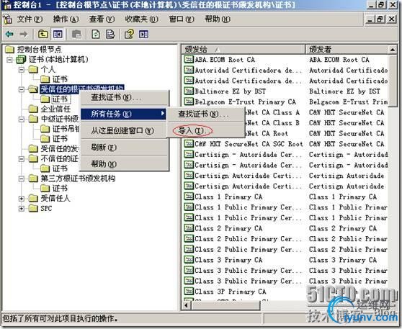Screen dimensions: 402x329
Task: Click certificate icon of ABA.ECOM Root CA
Action: (x=189, y=60)
